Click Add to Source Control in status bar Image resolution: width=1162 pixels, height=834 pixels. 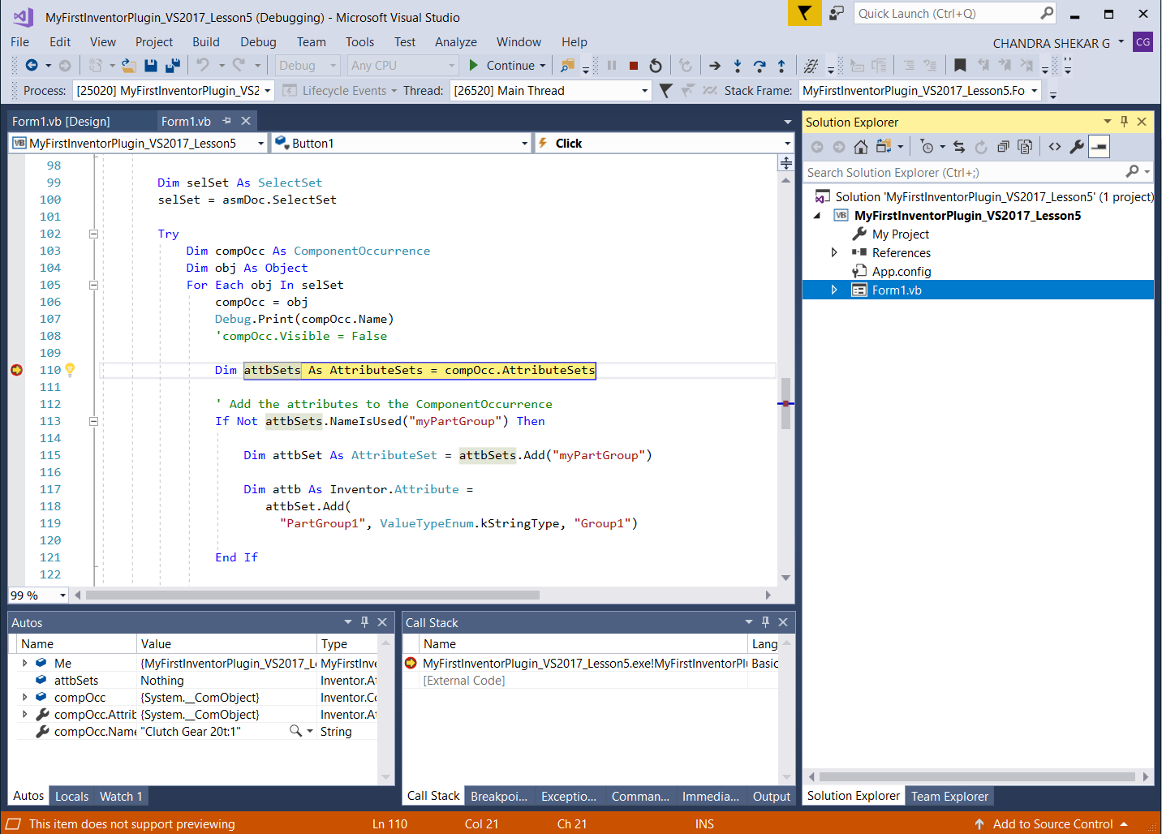click(1052, 823)
